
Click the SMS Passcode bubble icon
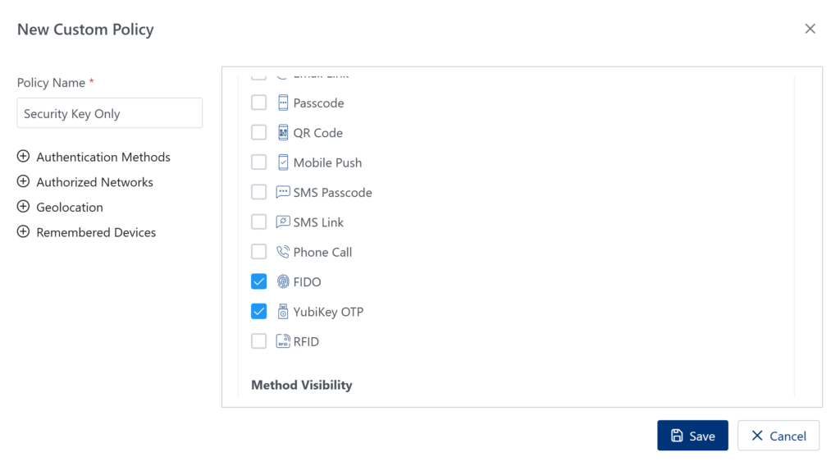point(283,192)
